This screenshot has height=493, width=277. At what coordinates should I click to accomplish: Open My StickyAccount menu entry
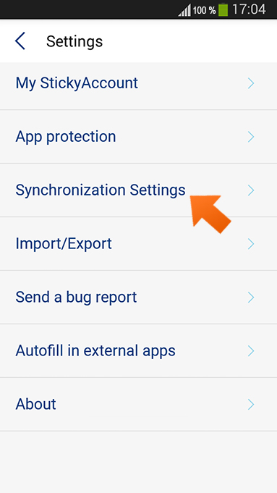tap(139, 83)
